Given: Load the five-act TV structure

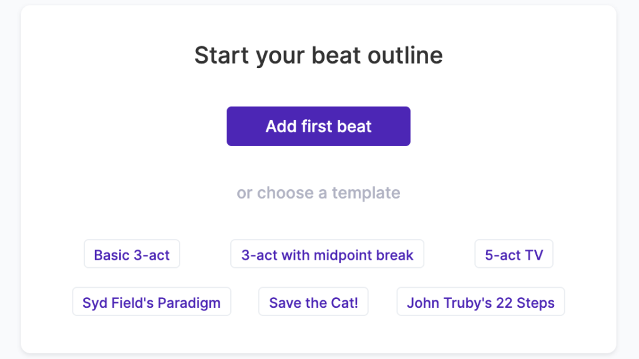Looking at the screenshot, I should coord(514,253).
